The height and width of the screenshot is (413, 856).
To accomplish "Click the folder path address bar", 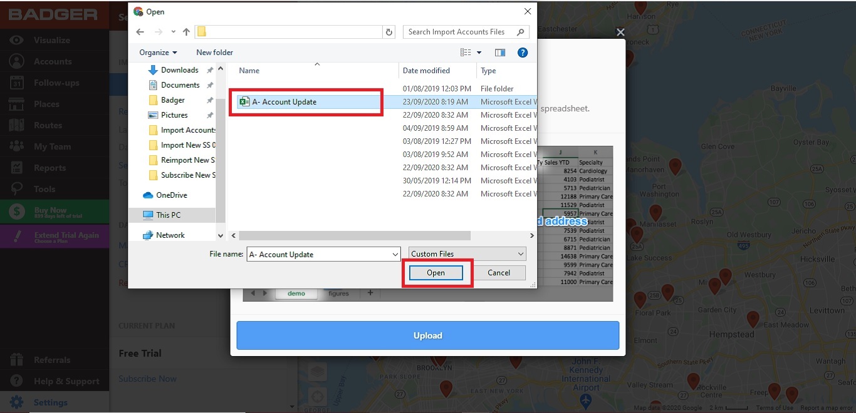I will pos(288,32).
